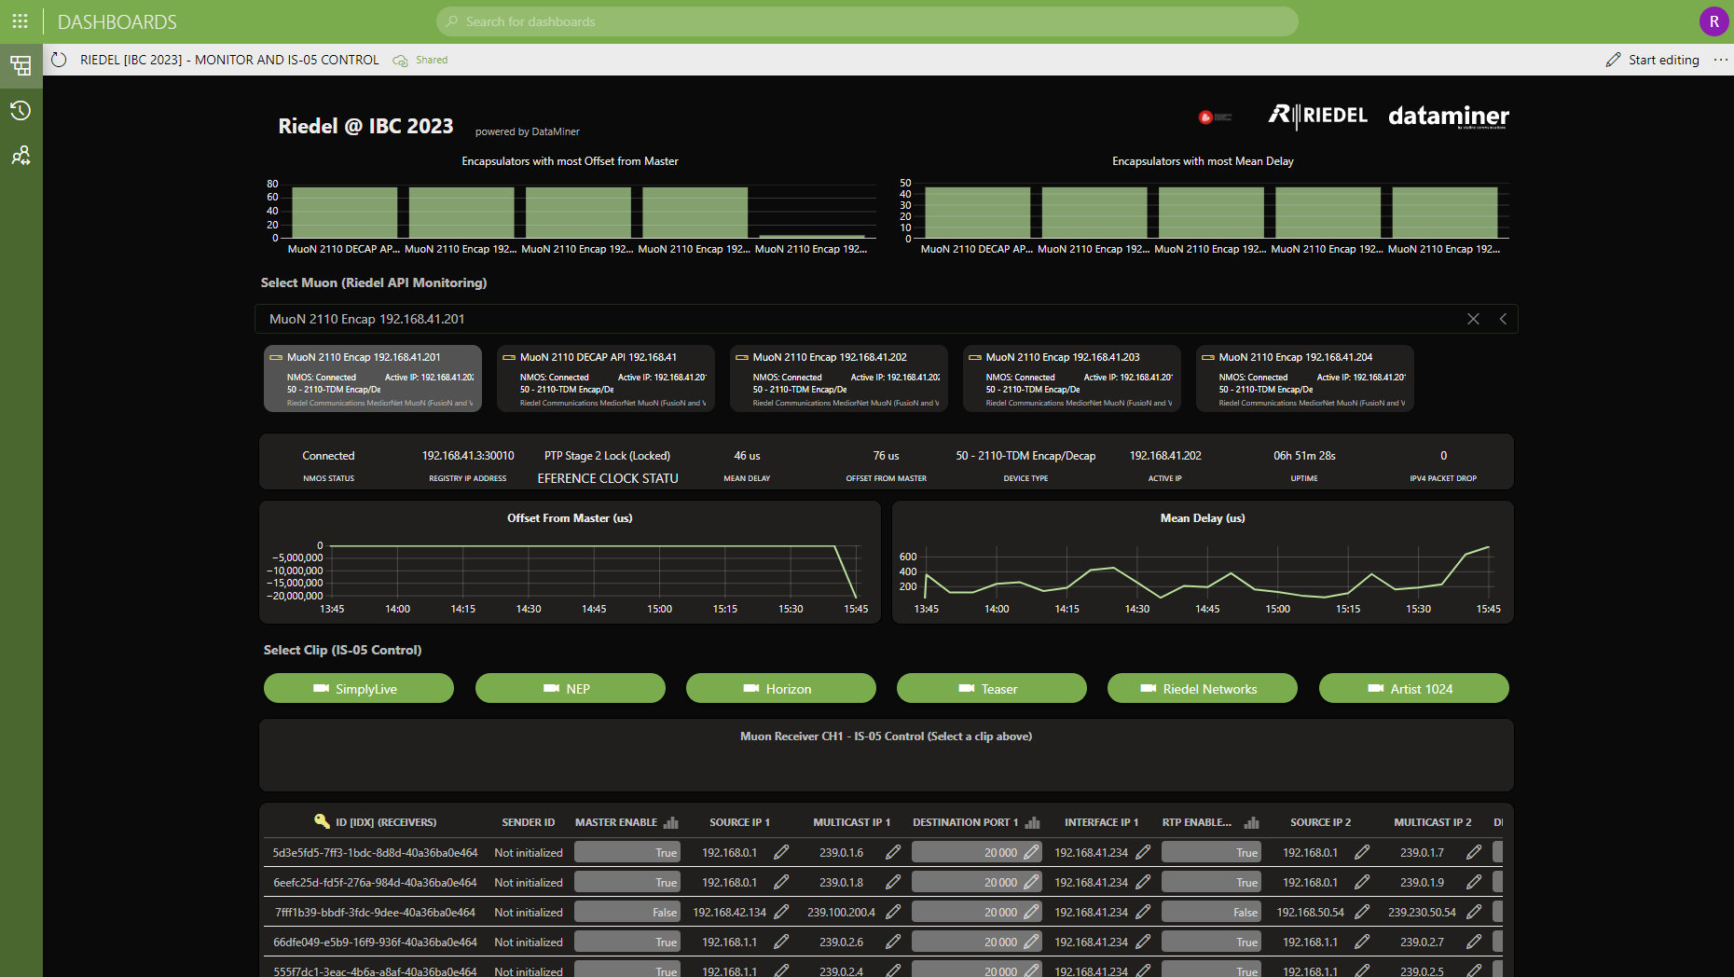Click the Shared cloud status icon
Image resolution: width=1734 pixels, height=977 pixels.
point(401,61)
